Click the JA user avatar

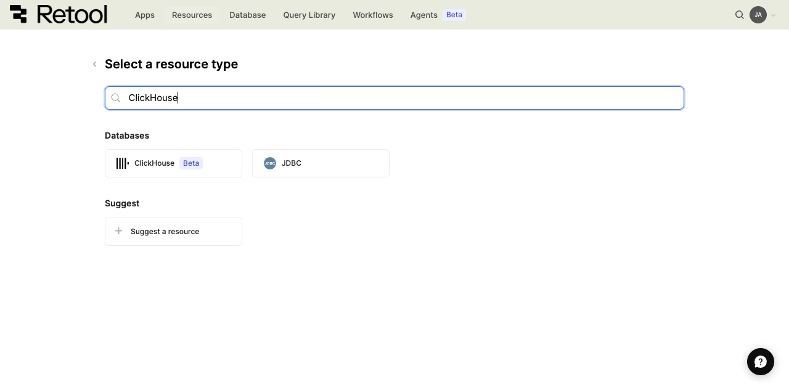coord(758,15)
